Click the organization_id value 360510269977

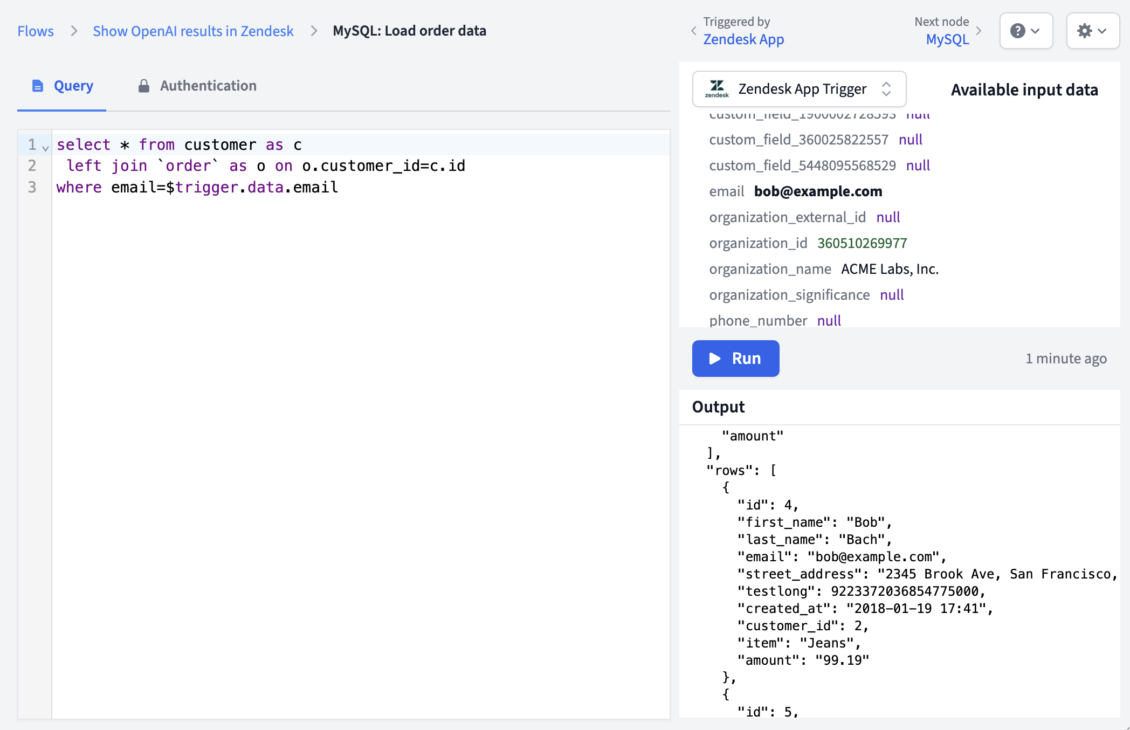(x=862, y=243)
